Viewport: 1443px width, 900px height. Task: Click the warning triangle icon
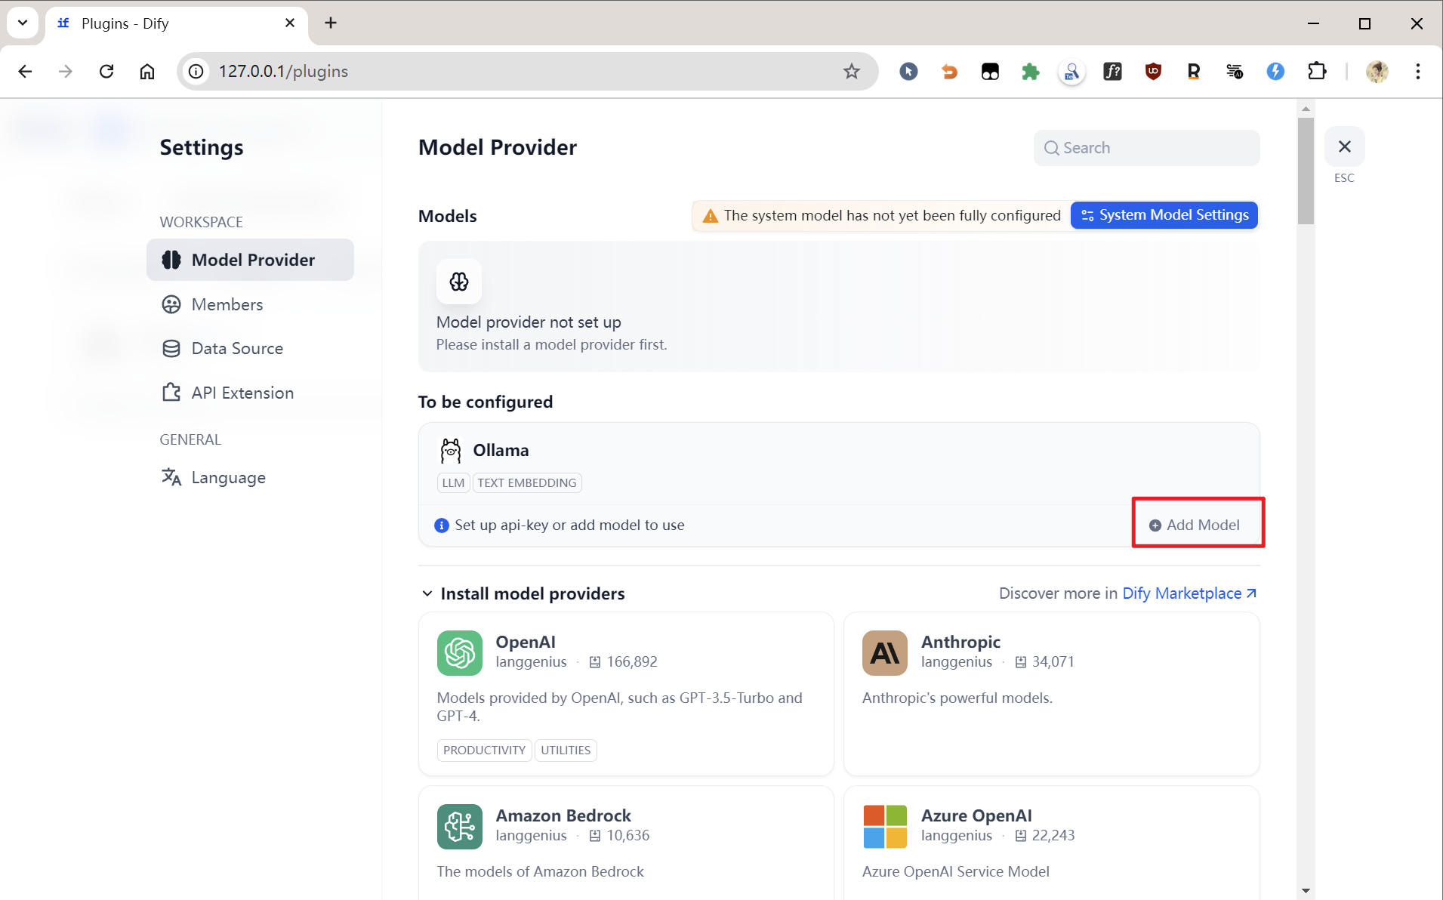pos(710,216)
